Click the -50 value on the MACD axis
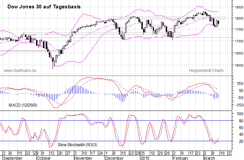The height and width of the screenshot is (160, 244). pyautogui.click(x=240, y=98)
